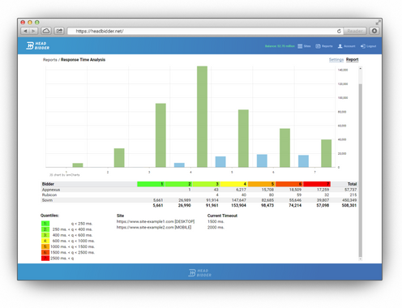402x308 pixels.
Task: Open the Account person icon
Action: tap(340, 46)
